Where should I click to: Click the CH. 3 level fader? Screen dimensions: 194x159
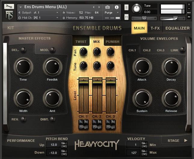click(x=111, y=81)
